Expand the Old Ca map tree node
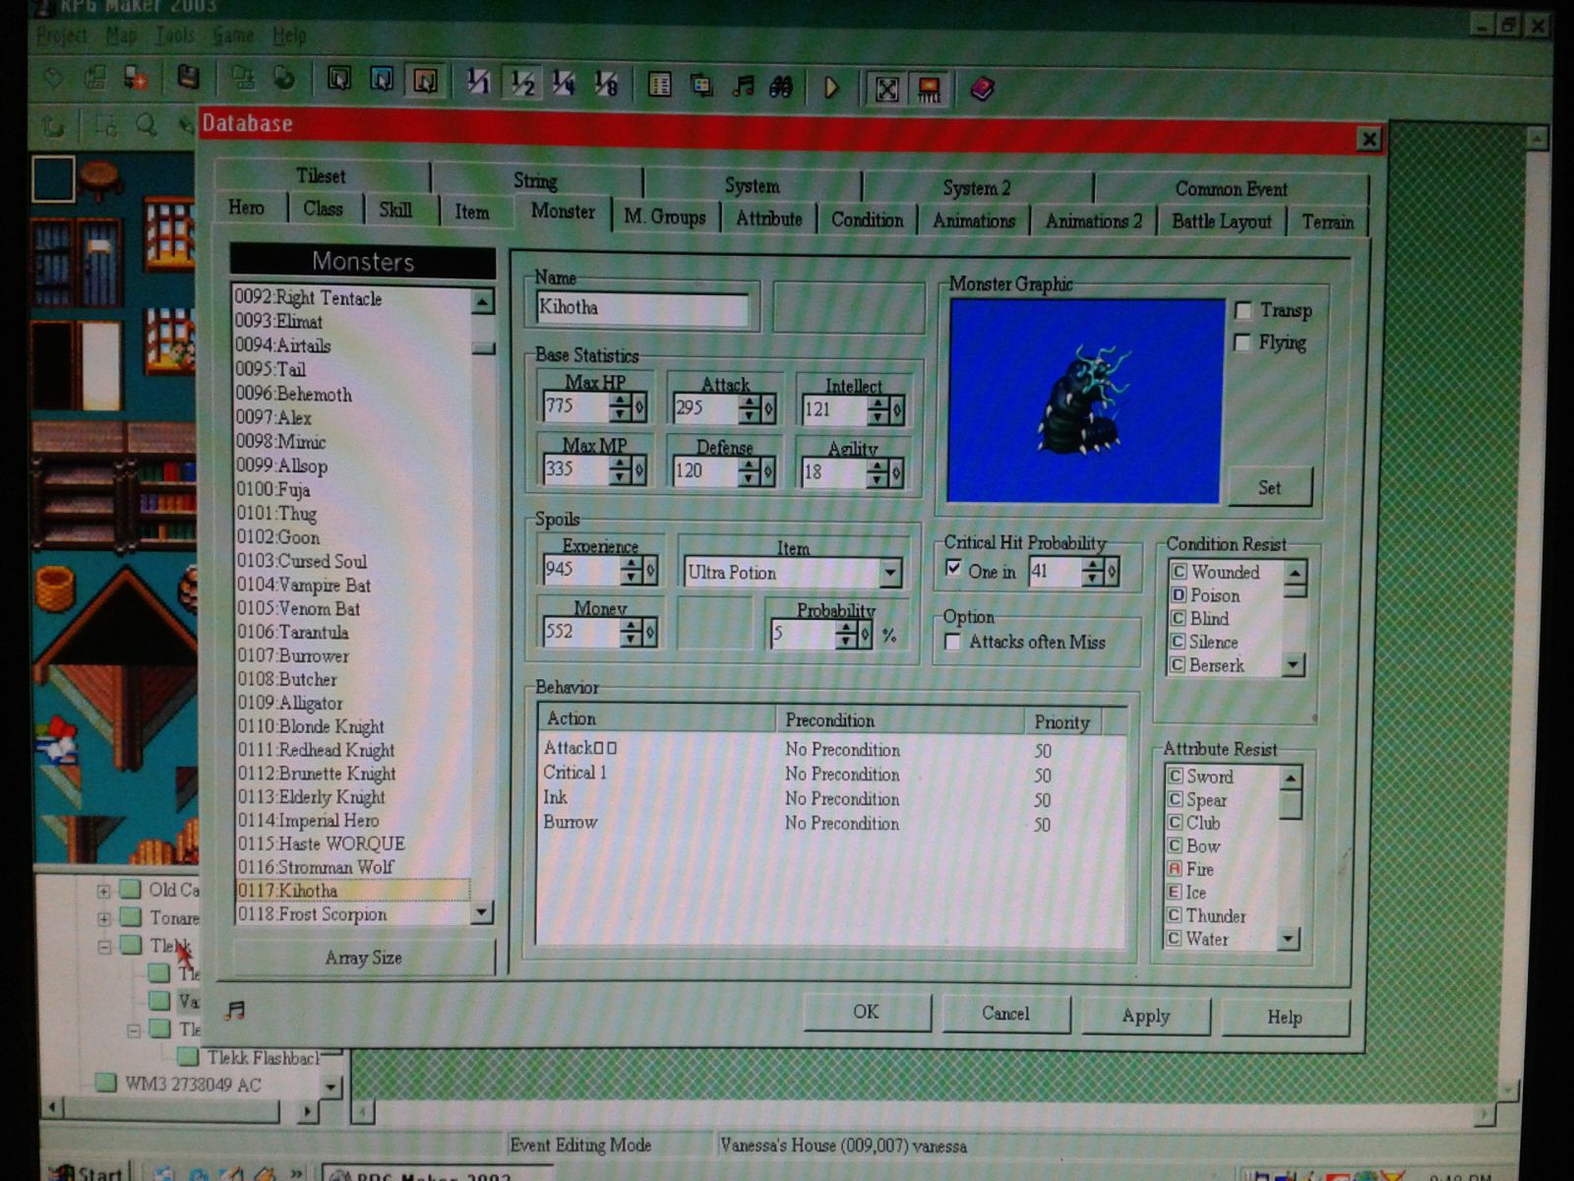The image size is (1574, 1181). coord(103,892)
